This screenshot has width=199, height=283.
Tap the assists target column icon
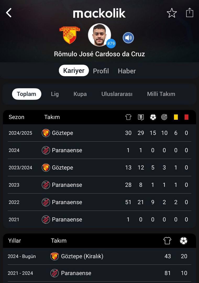pos(164,117)
